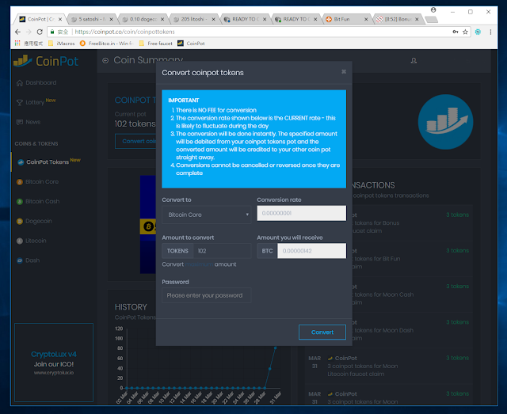The height and width of the screenshot is (414, 507).
Task: Open Dogecoin coin page
Action: tap(39, 221)
